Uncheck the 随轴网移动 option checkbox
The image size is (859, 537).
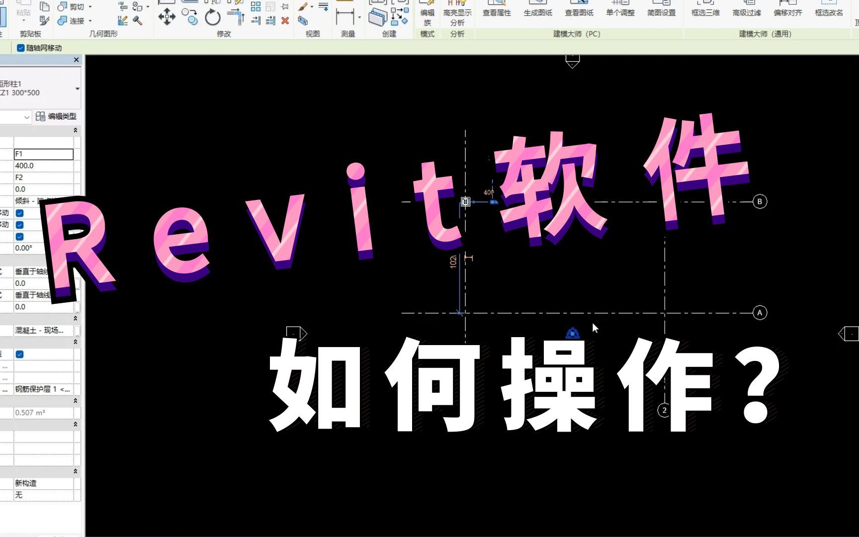pos(21,48)
